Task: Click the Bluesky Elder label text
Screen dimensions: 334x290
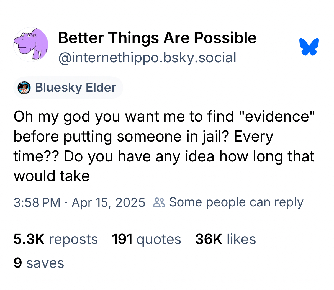Action: (x=75, y=88)
